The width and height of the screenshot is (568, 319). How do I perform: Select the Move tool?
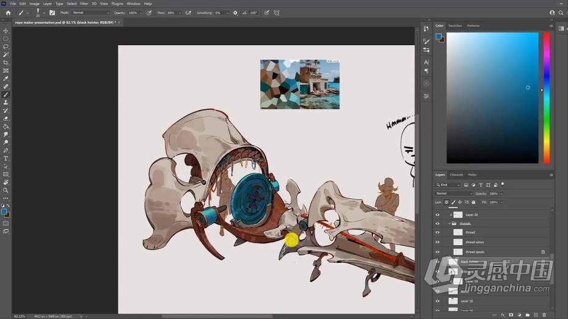click(6, 31)
